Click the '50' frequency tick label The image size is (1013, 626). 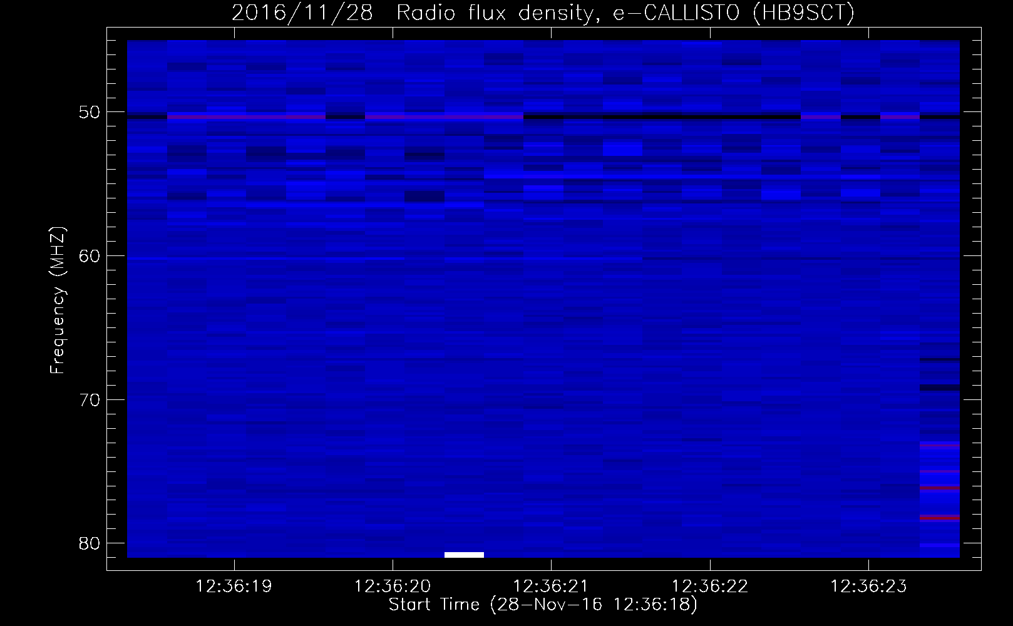[90, 113]
